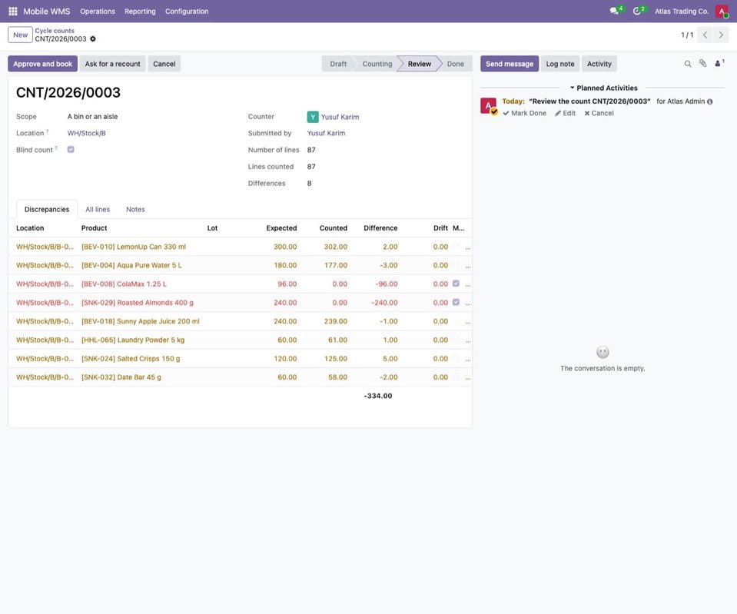Open the Configuration menu
The image size is (737, 614).
tap(187, 12)
